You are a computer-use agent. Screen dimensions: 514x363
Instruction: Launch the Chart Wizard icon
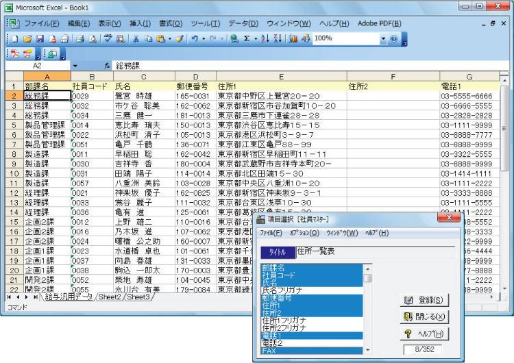[x=293, y=39]
